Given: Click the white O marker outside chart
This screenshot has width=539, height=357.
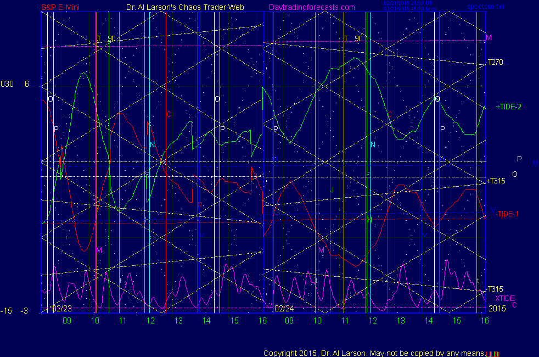Looking at the screenshot, I should [x=514, y=174].
